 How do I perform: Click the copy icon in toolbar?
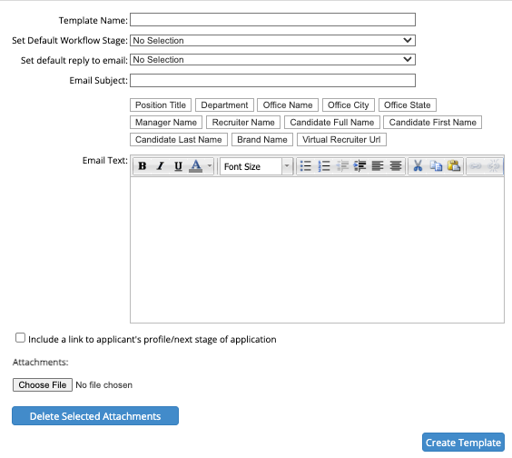coord(436,166)
